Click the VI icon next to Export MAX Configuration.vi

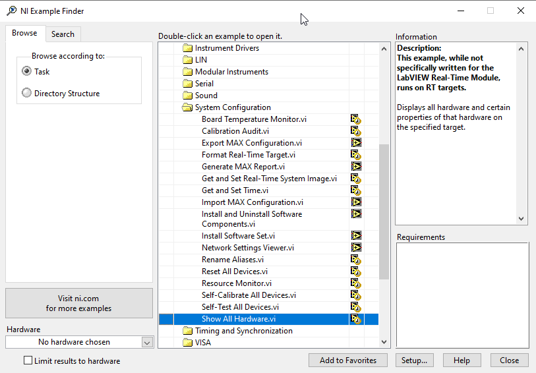tap(356, 143)
